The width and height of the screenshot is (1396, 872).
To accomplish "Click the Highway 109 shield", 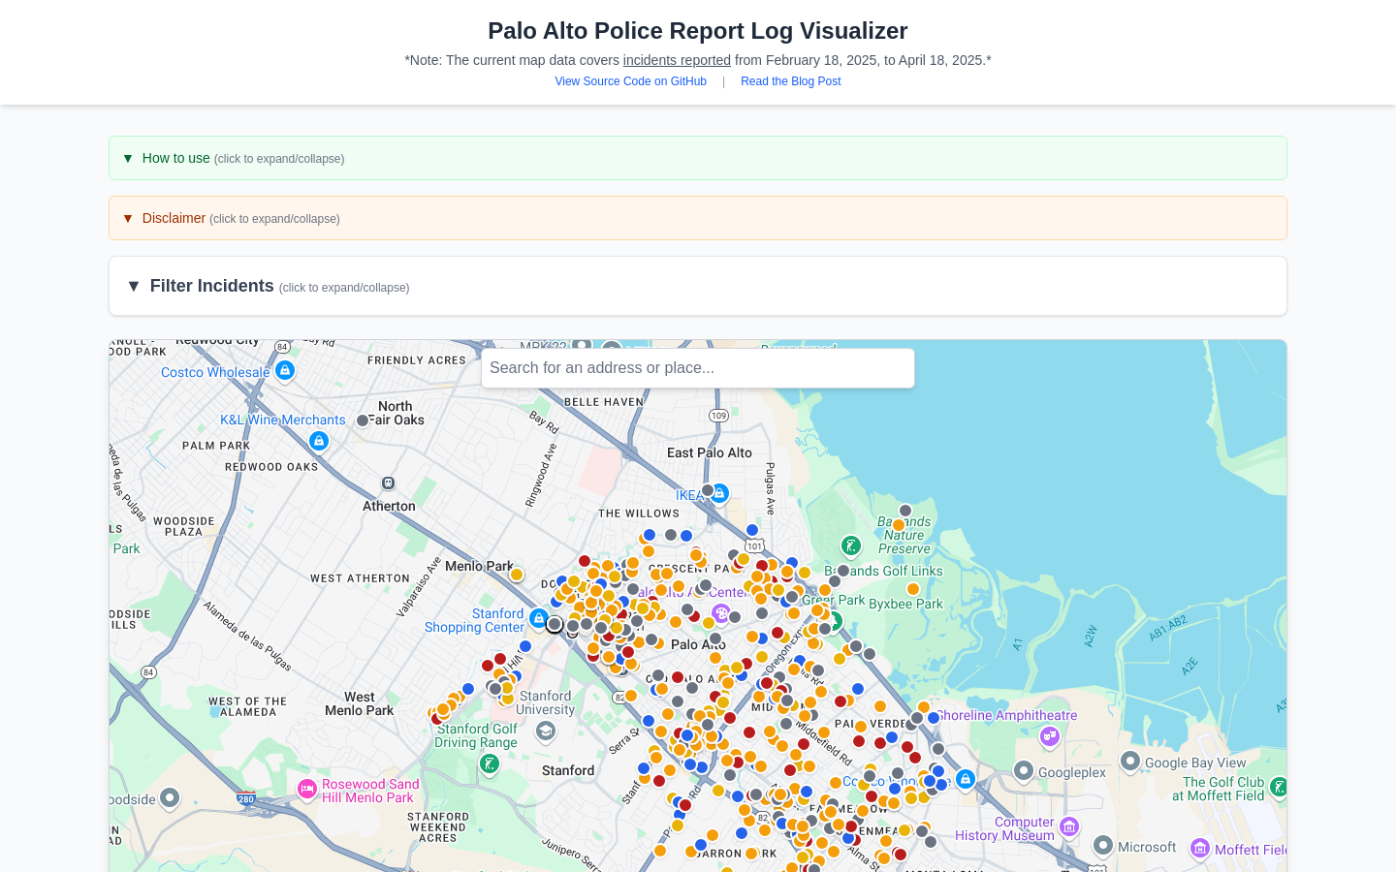I will point(718,416).
